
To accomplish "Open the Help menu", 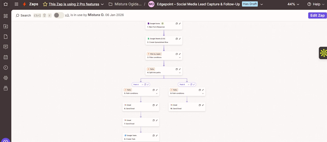I will (316, 4).
